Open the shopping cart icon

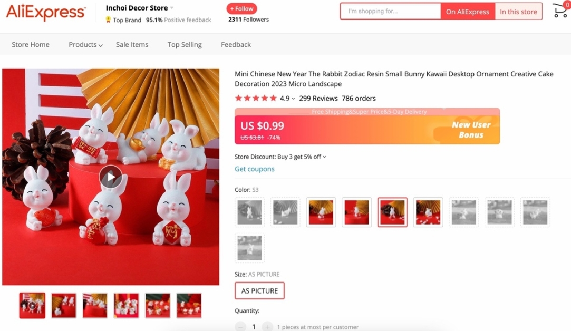click(560, 10)
